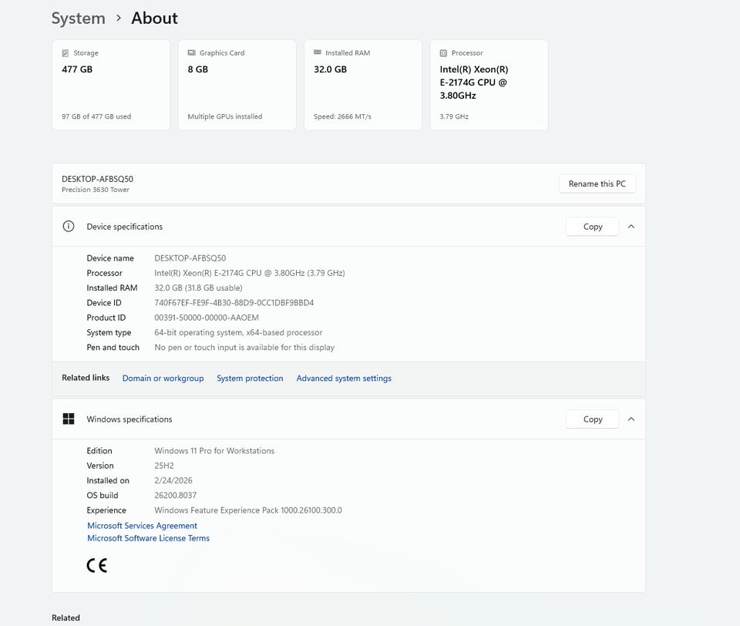
Task: Open the Microsoft Services Agreement link
Action: tap(142, 526)
